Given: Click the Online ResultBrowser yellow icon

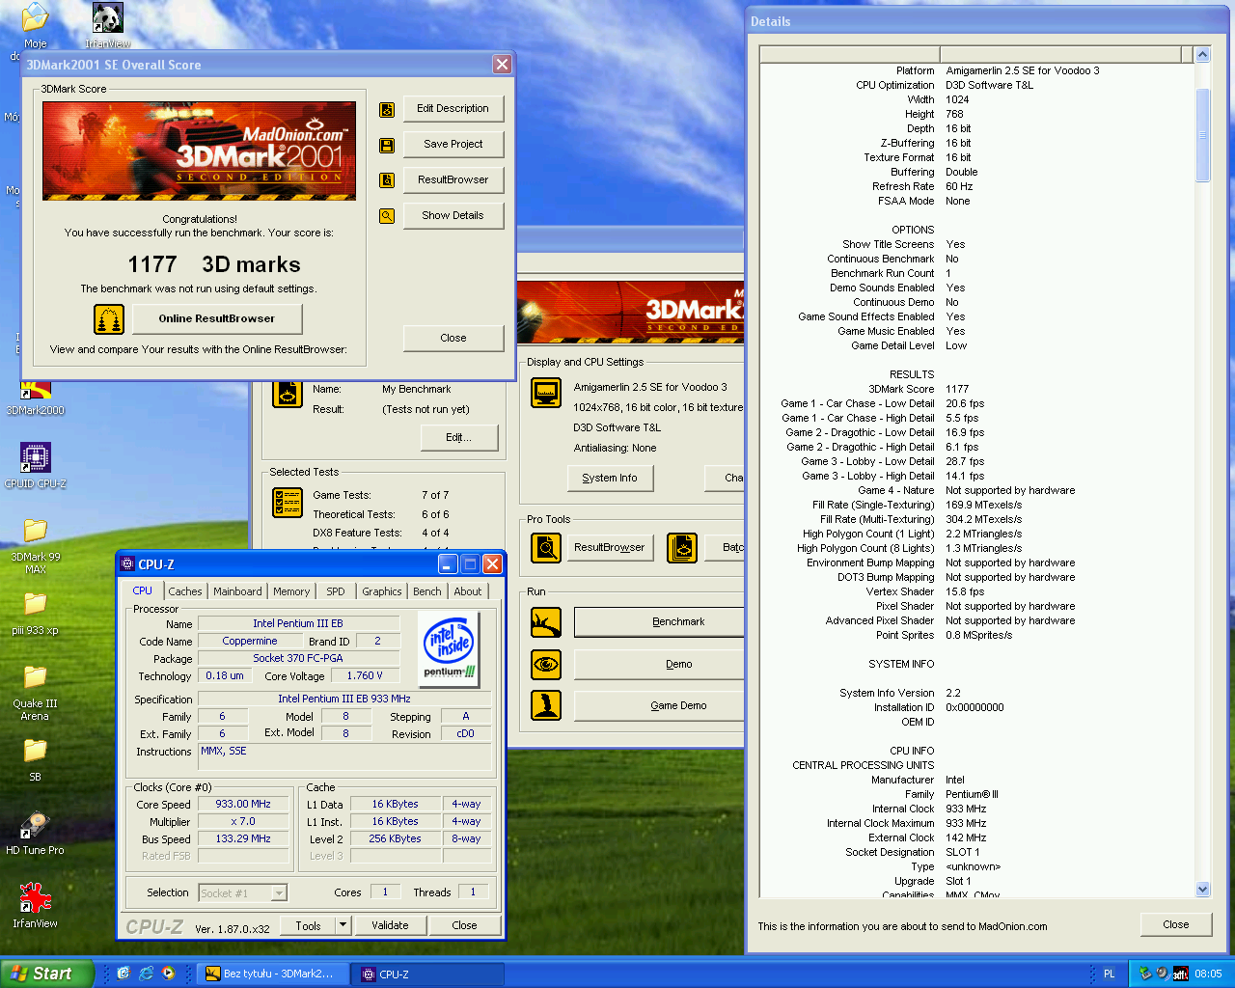Looking at the screenshot, I should coord(109,319).
